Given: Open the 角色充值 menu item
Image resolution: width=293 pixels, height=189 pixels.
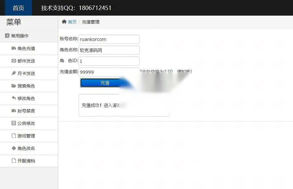Looking at the screenshot, I should click(29, 48).
